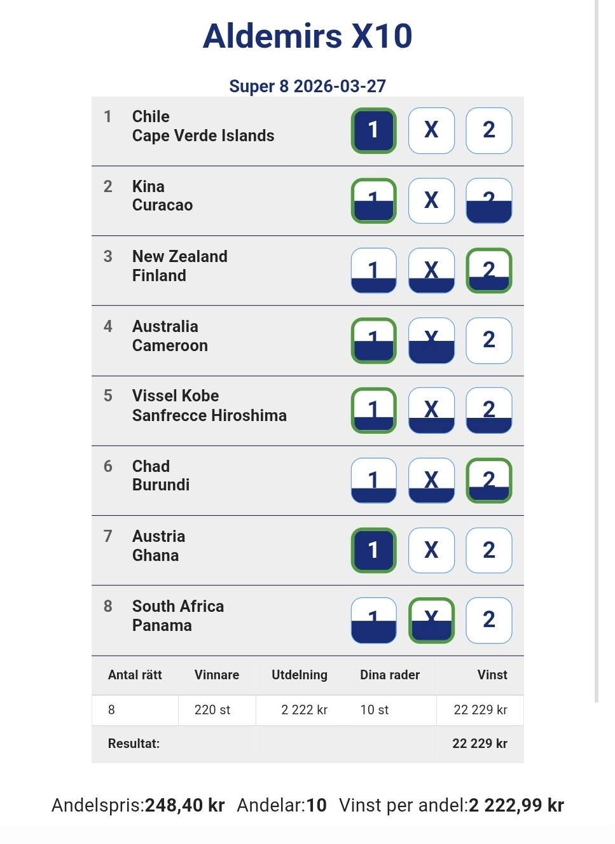The width and height of the screenshot is (615, 844).
Task: Toggle the 2 pick for Australia match
Action: tap(488, 340)
